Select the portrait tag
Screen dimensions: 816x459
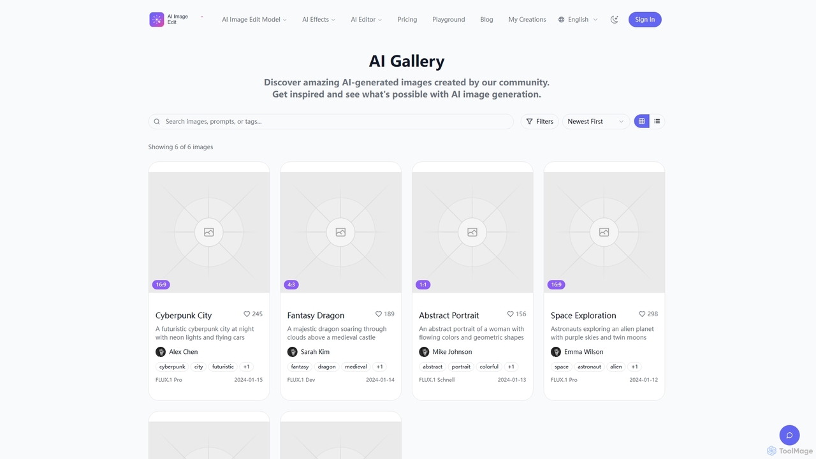pyautogui.click(x=461, y=367)
